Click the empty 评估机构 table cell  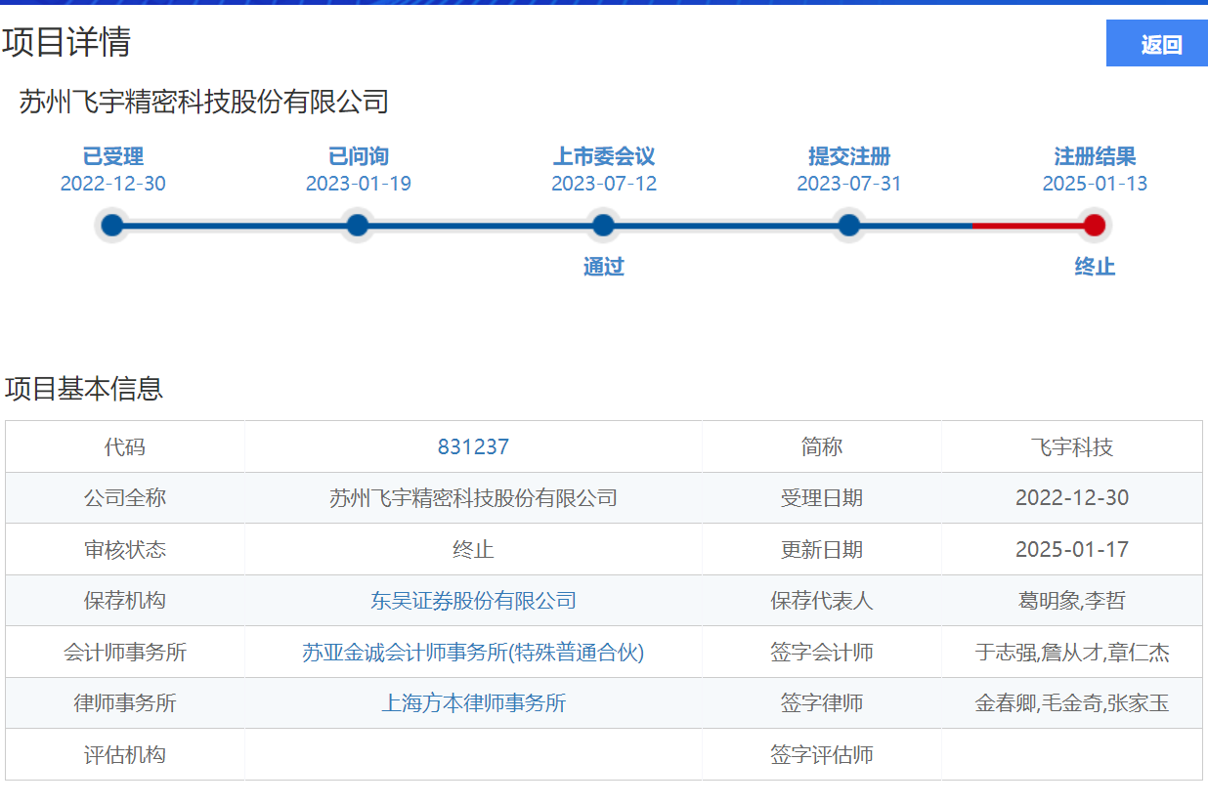point(473,753)
